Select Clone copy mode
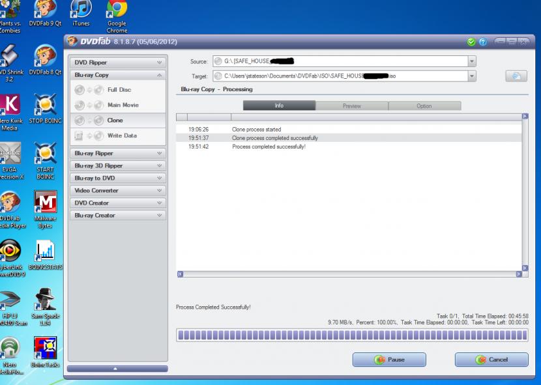 point(118,120)
